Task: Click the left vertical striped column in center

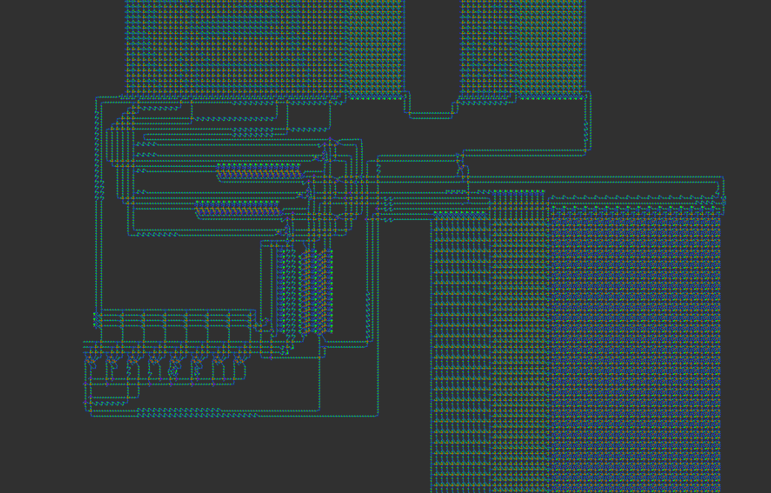Action: click(x=283, y=292)
